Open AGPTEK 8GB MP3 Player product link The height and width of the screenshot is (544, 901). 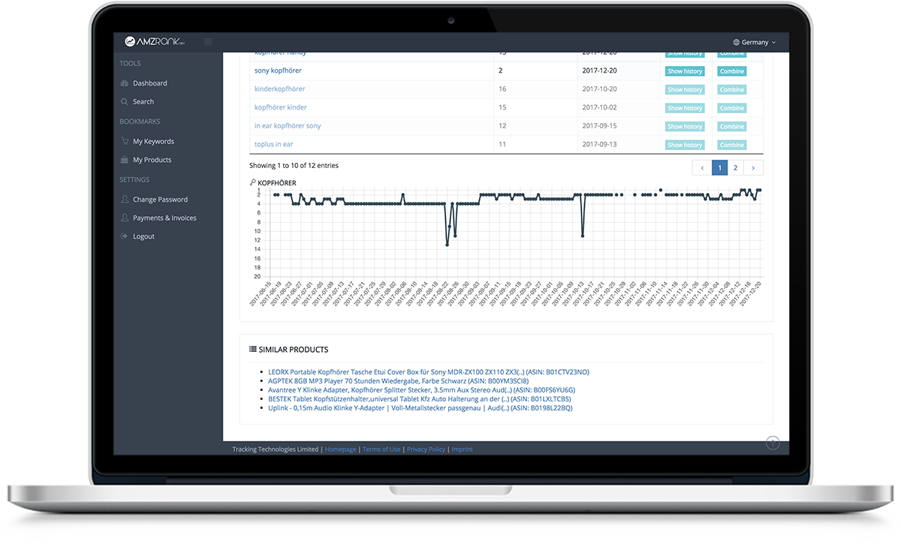tap(398, 381)
